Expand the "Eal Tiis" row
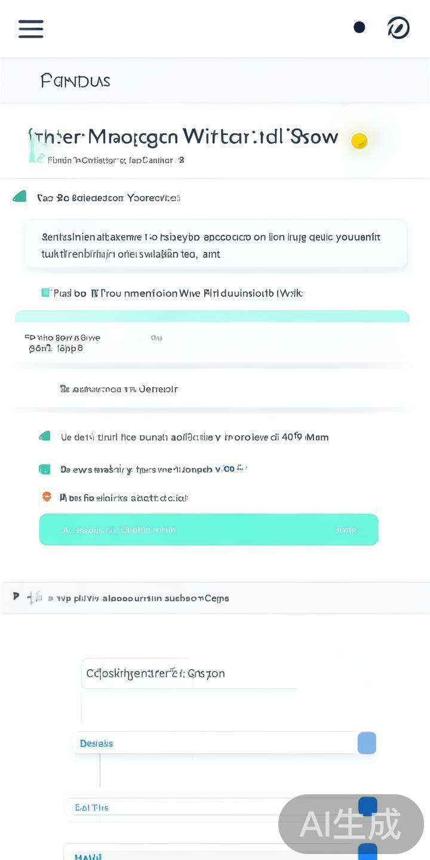The image size is (430, 860). [x=209, y=807]
